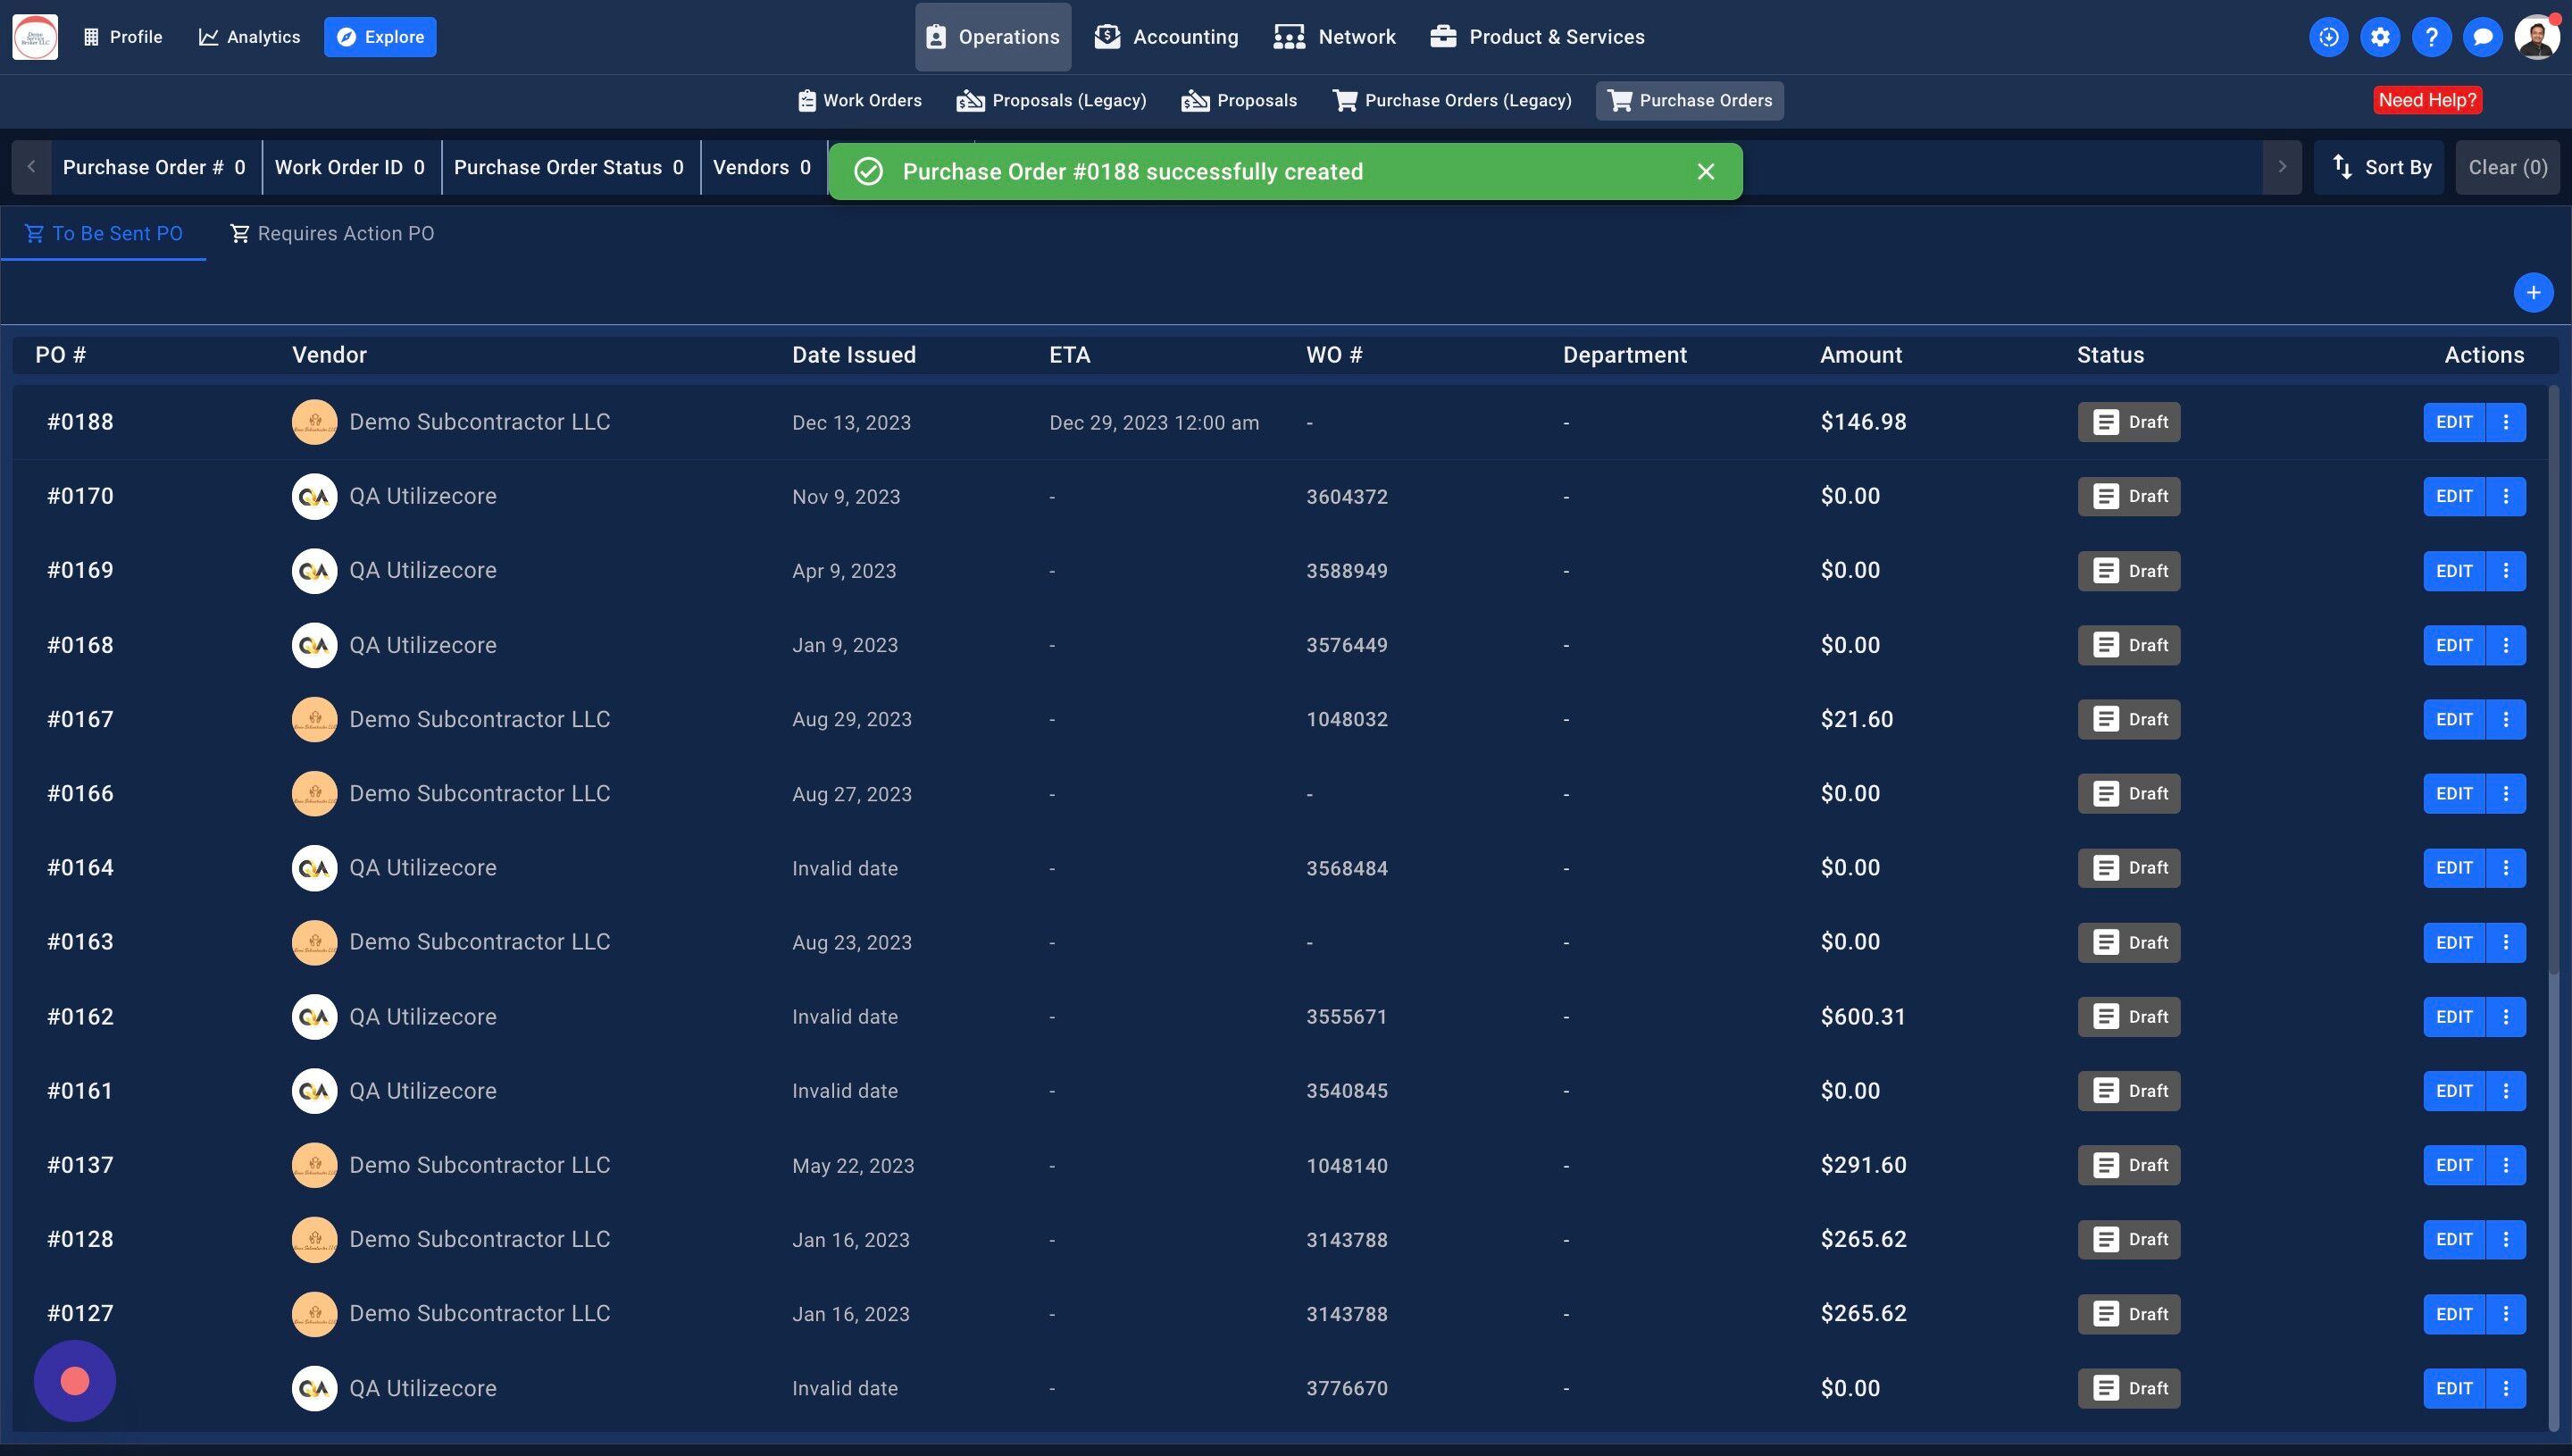Screen dimensions: 2572x1456
Task: Open the help question mark icon
Action: (x=2431, y=37)
